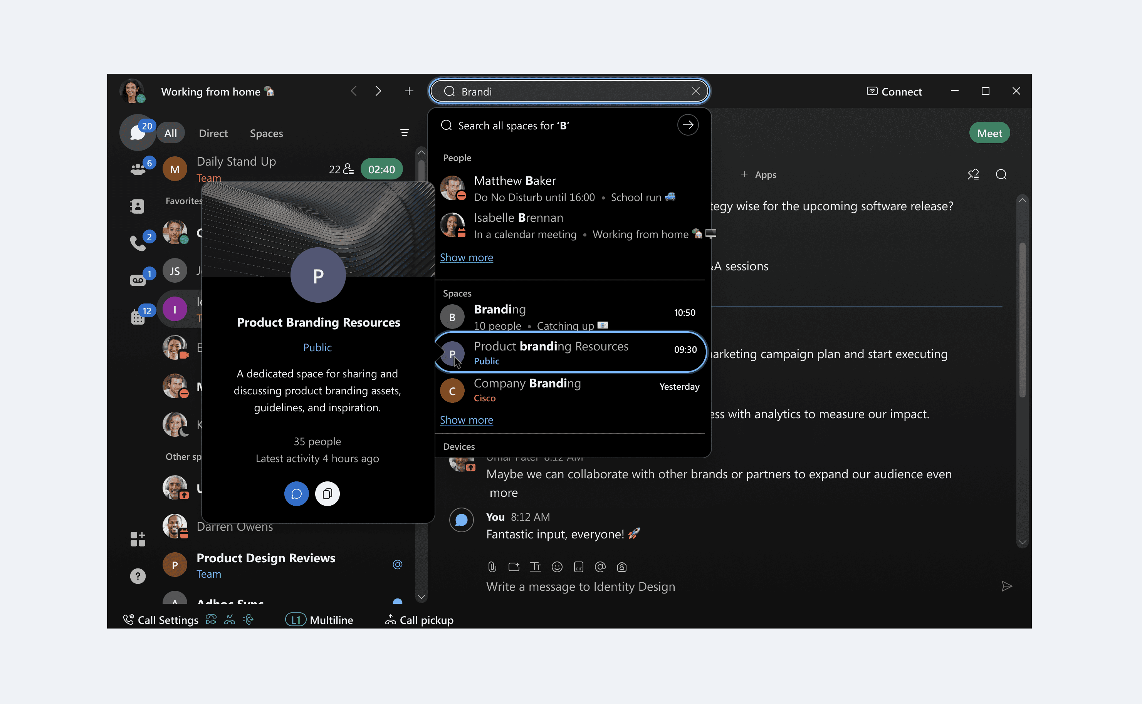This screenshot has width=1142, height=704.
Task: Click the personal room icon in the composer
Action: [621, 567]
